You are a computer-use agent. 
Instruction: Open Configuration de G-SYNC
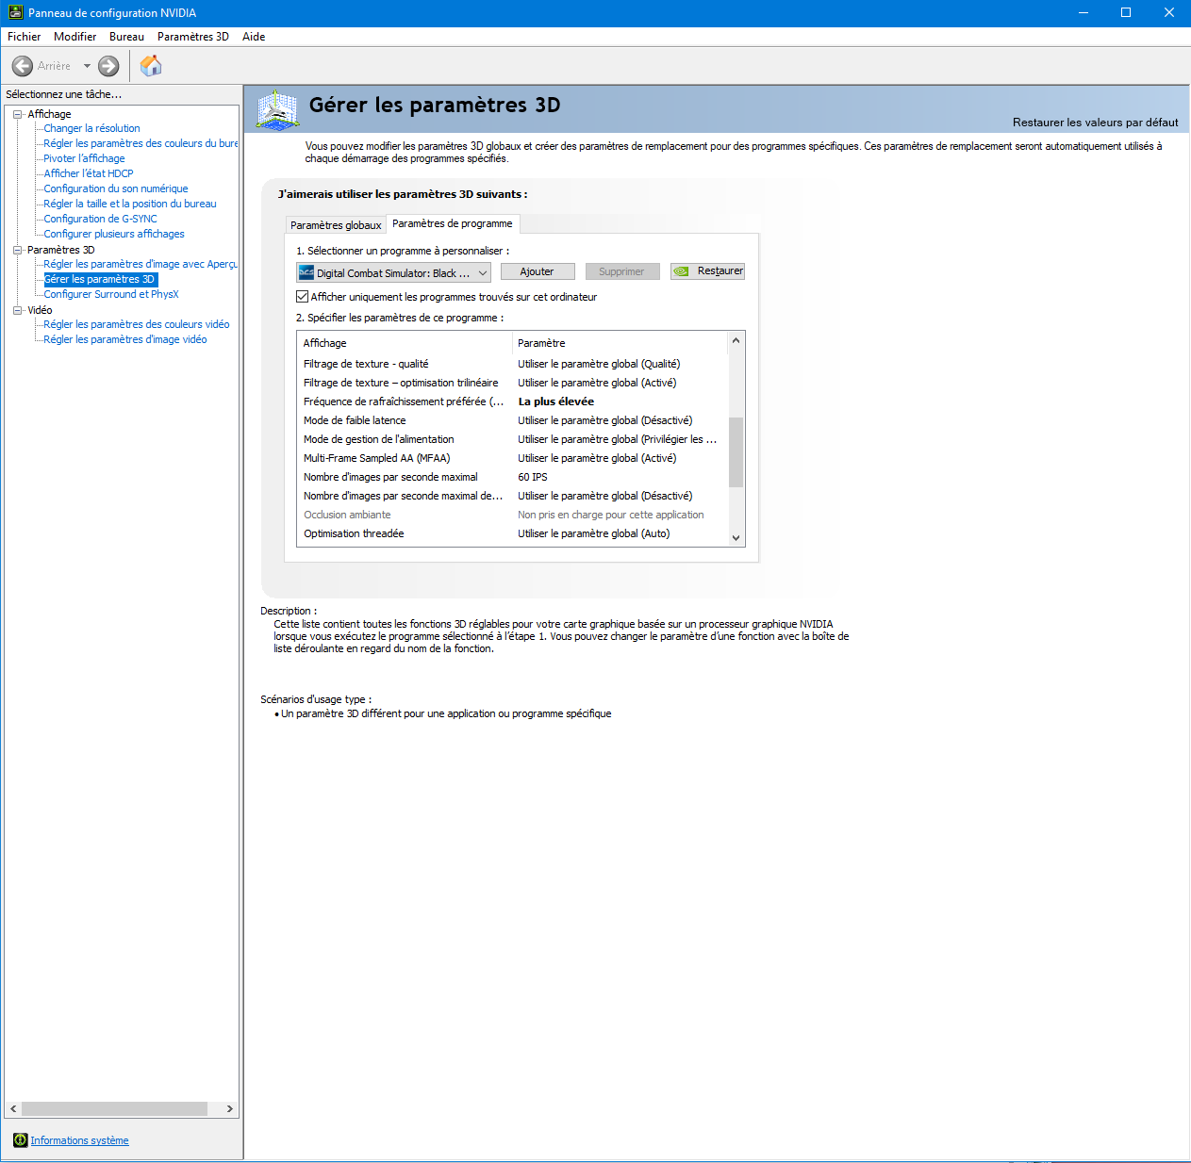(x=100, y=219)
